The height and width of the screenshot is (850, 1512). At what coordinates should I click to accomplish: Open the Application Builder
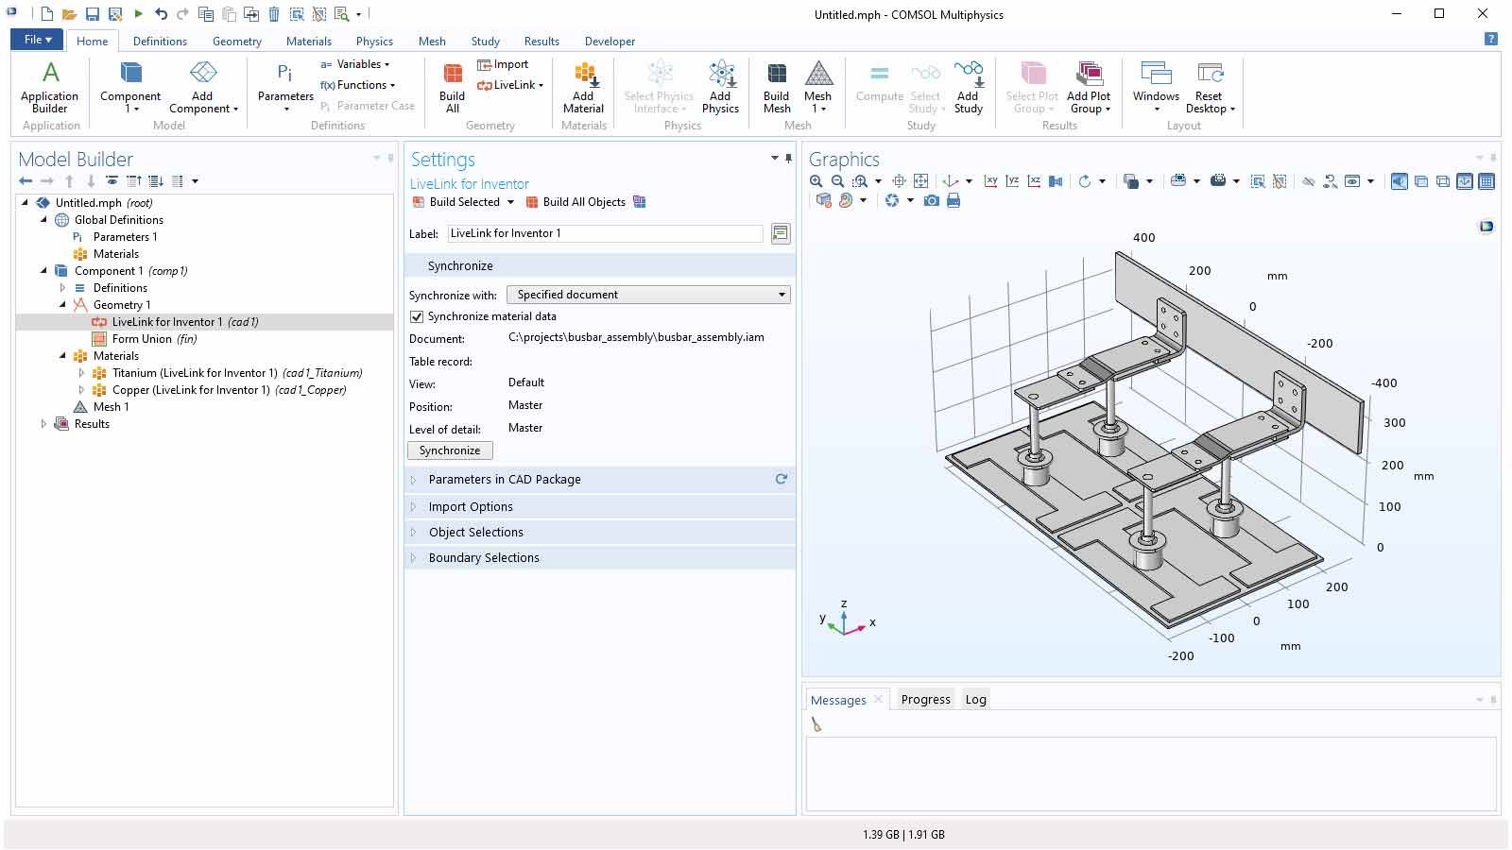(49, 86)
